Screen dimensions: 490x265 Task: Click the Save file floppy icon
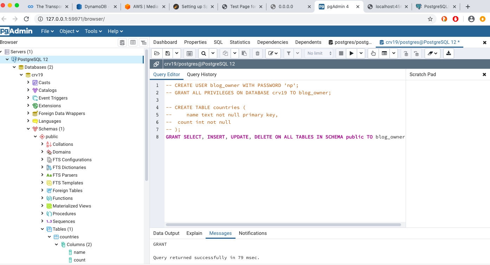click(168, 53)
